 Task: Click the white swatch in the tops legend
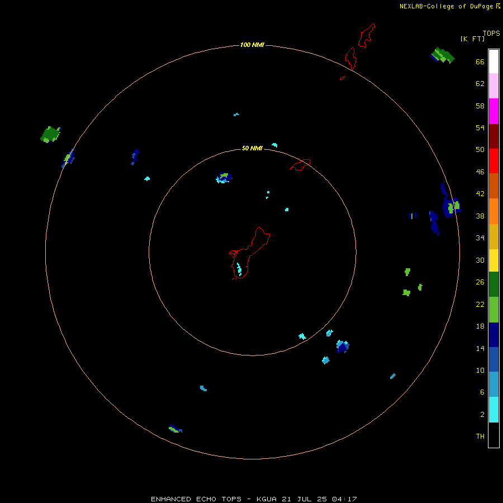click(493, 61)
